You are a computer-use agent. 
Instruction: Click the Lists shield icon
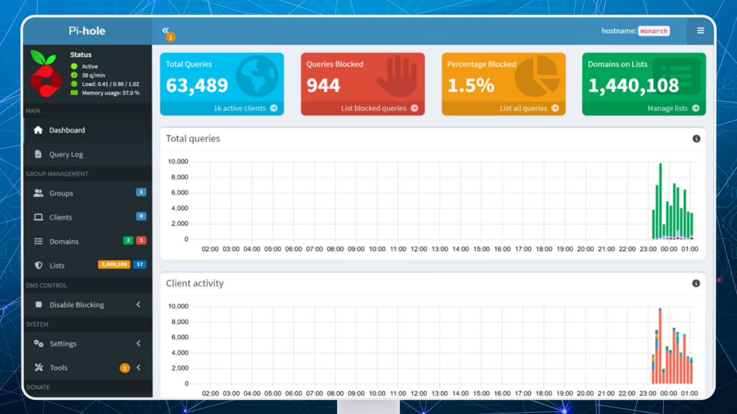(38, 266)
